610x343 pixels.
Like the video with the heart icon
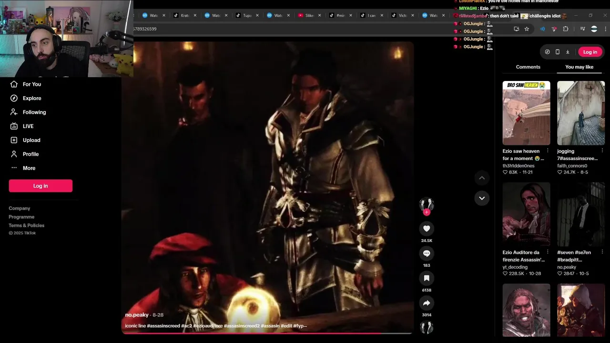coord(427,229)
